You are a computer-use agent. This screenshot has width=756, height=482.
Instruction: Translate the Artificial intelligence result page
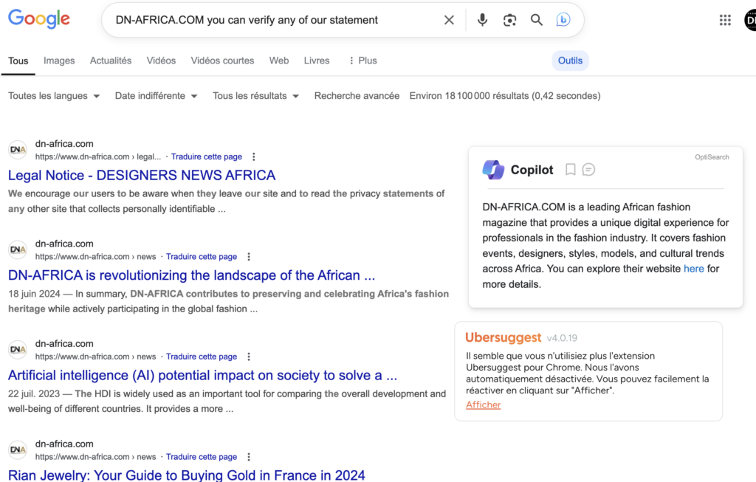tap(202, 357)
